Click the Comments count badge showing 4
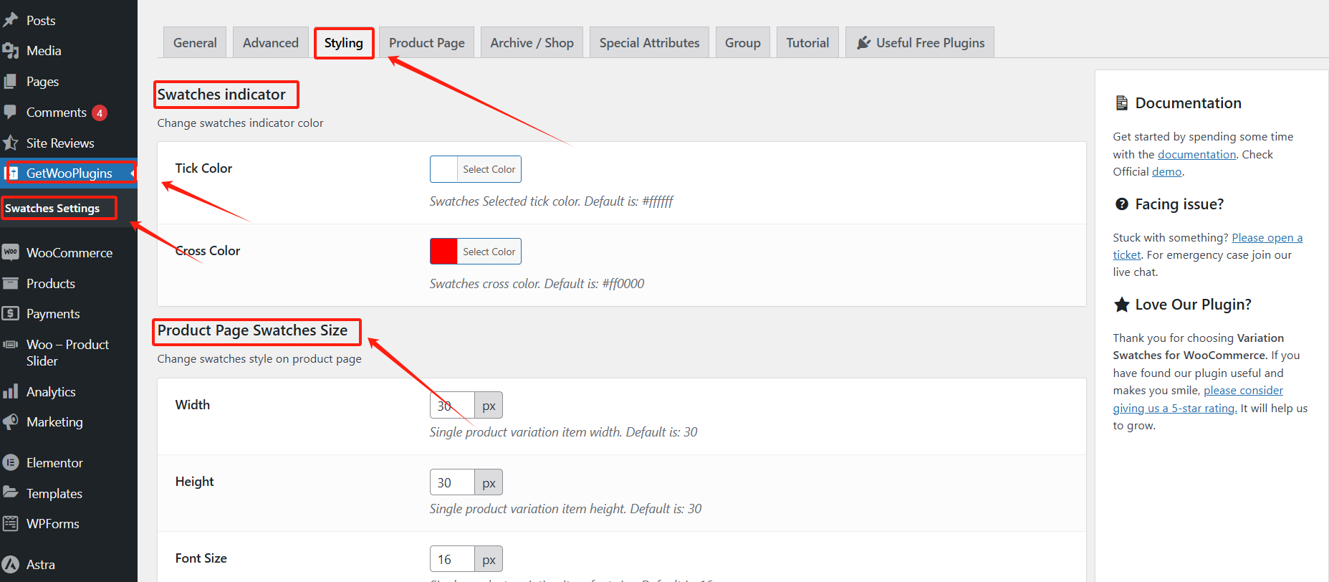This screenshot has height=582, width=1329. click(x=100, y=113)
